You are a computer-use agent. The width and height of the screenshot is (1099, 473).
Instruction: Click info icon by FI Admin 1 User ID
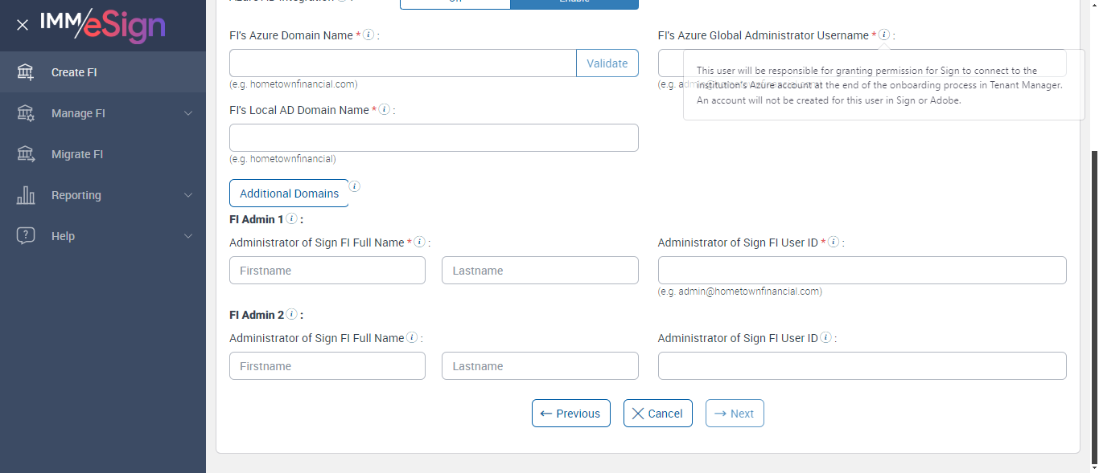tap(834, 242)
